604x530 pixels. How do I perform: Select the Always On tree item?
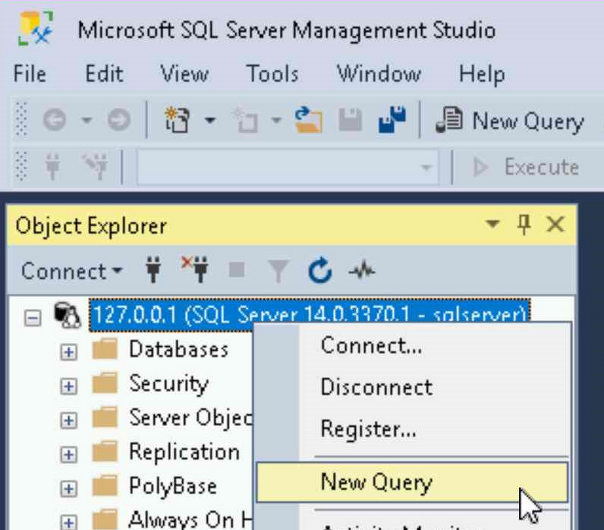(190, 519)
